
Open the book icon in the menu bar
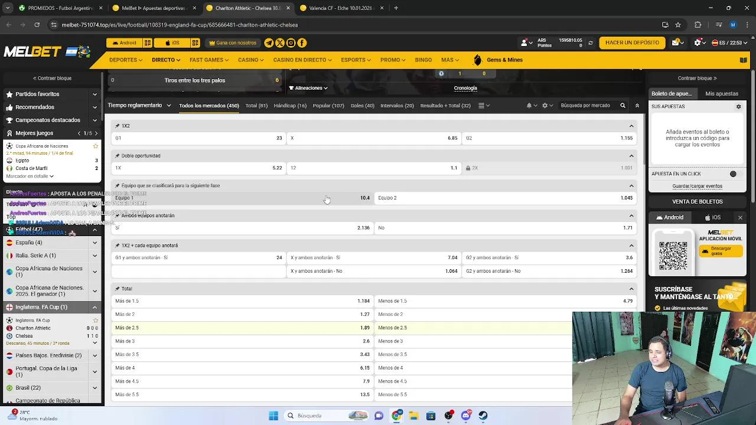[744, 60]
